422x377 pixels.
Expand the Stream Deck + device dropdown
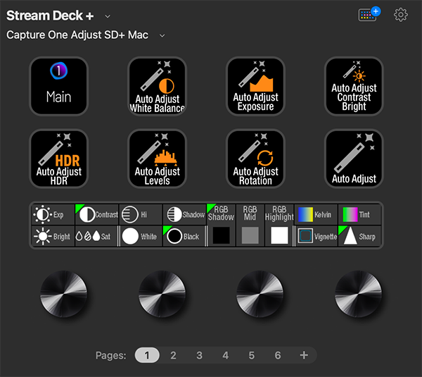[108, 16]
